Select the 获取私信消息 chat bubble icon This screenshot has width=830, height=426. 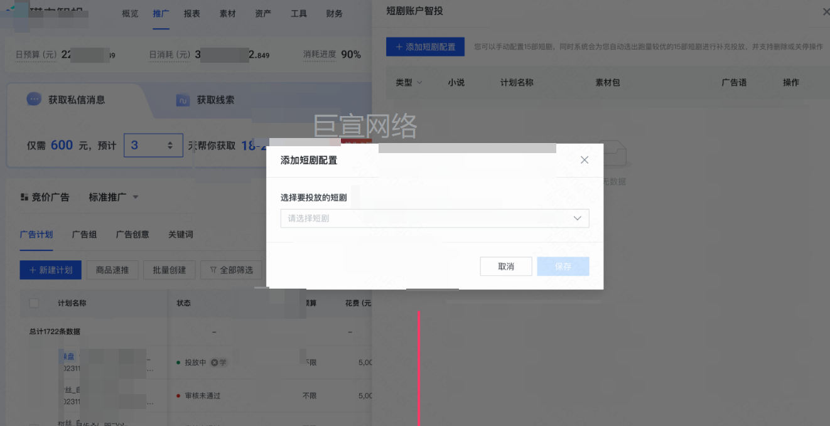pyautogui.click(x=34, y=99)
